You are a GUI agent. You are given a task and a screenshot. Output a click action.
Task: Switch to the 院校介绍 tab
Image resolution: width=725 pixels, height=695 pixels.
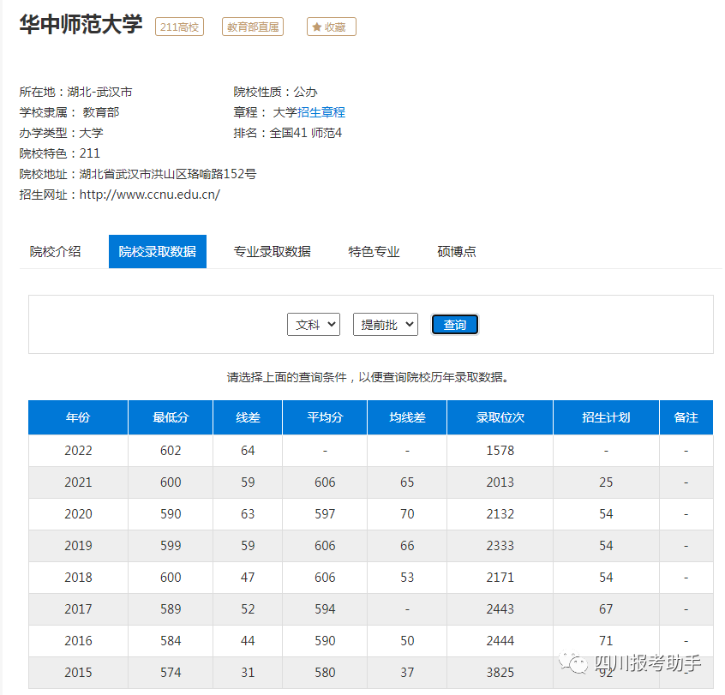tap(55, 252)
